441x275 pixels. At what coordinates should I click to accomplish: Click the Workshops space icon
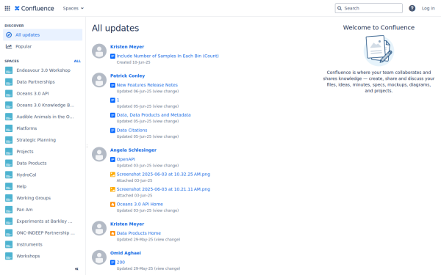click(x=9, y=256)
